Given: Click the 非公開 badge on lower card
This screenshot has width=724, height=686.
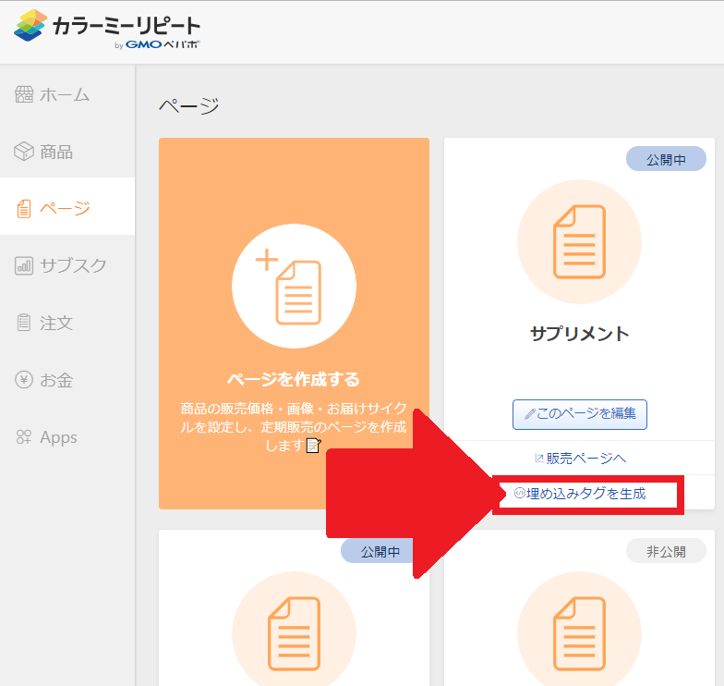Looking at the screenshot, I should (x=666, y=551).
